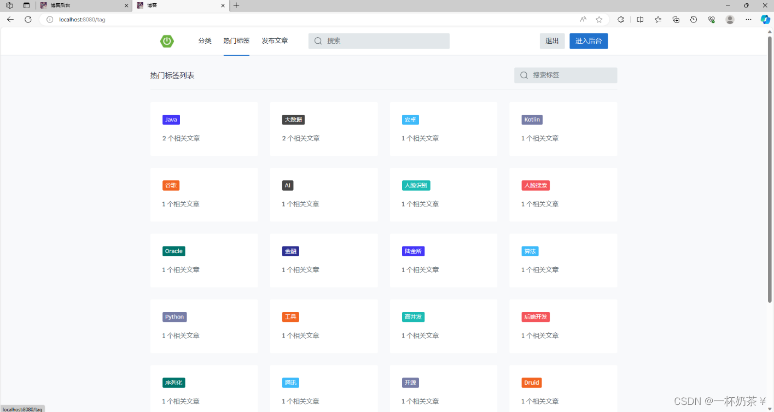
Task: Open the 安卓 tag
Action: click(410, 120)
